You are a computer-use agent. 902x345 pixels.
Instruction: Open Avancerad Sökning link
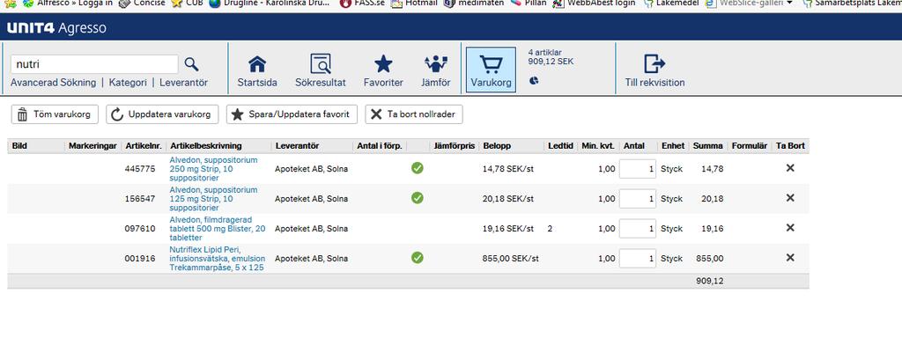53,82
